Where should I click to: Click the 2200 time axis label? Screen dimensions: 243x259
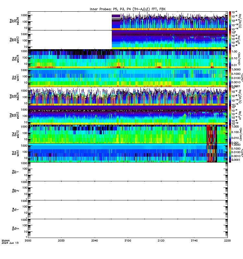[x=227, y=241]
